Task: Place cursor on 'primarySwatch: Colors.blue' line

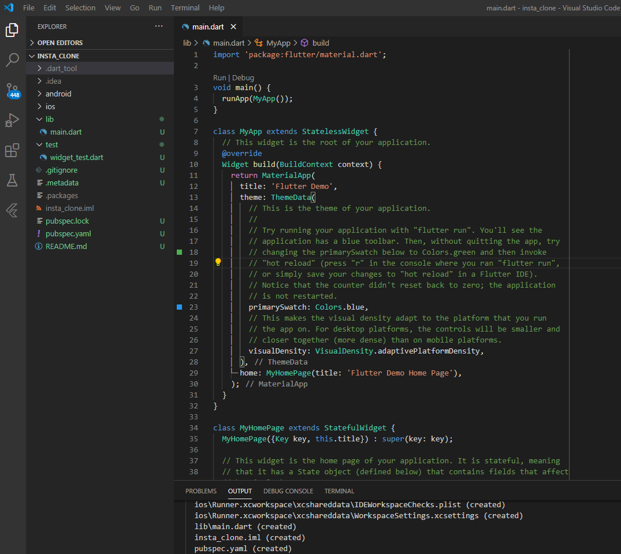Action: (308, 307)
